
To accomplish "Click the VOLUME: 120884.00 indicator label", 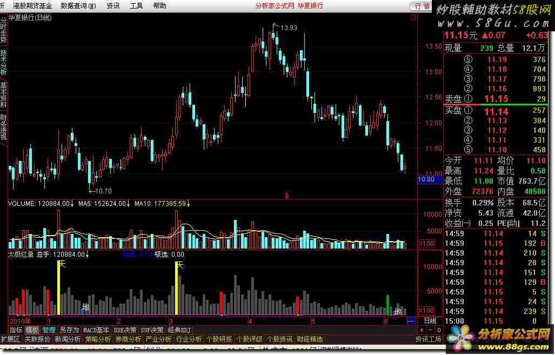I will (41, 204).
